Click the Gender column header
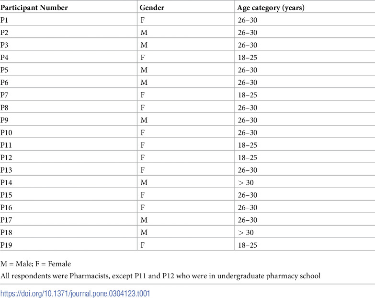Viewport: 375px width, 298px height. coord(152,8)
